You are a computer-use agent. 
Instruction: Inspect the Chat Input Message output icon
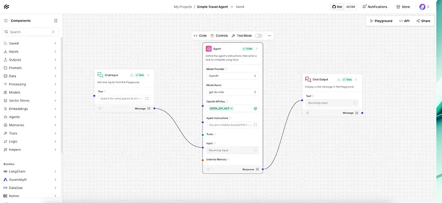149,108
